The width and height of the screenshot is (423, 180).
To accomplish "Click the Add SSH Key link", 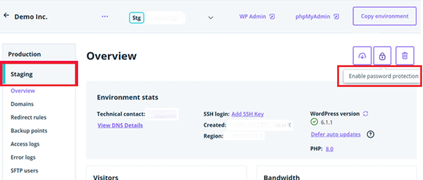I will click(x=247, y=114).
